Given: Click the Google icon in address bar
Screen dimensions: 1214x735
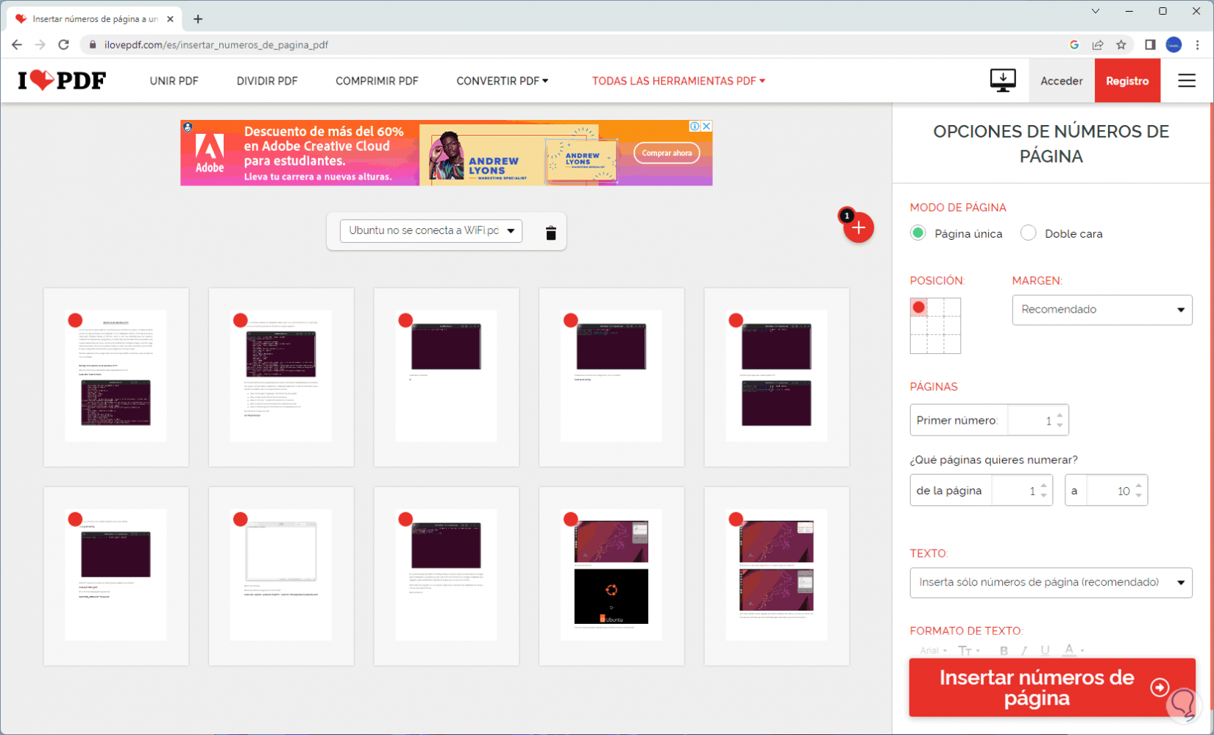Looking at the screenshot, I should click(x=1074, y=45).
